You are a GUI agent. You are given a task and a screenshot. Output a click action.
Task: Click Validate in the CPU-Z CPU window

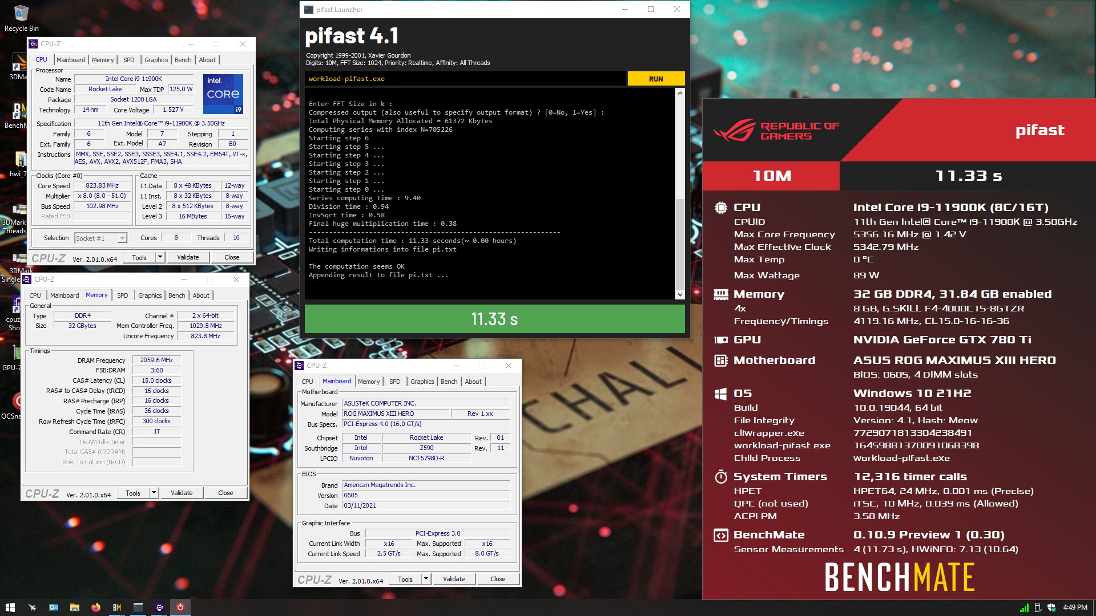click(x=188, y=257)
